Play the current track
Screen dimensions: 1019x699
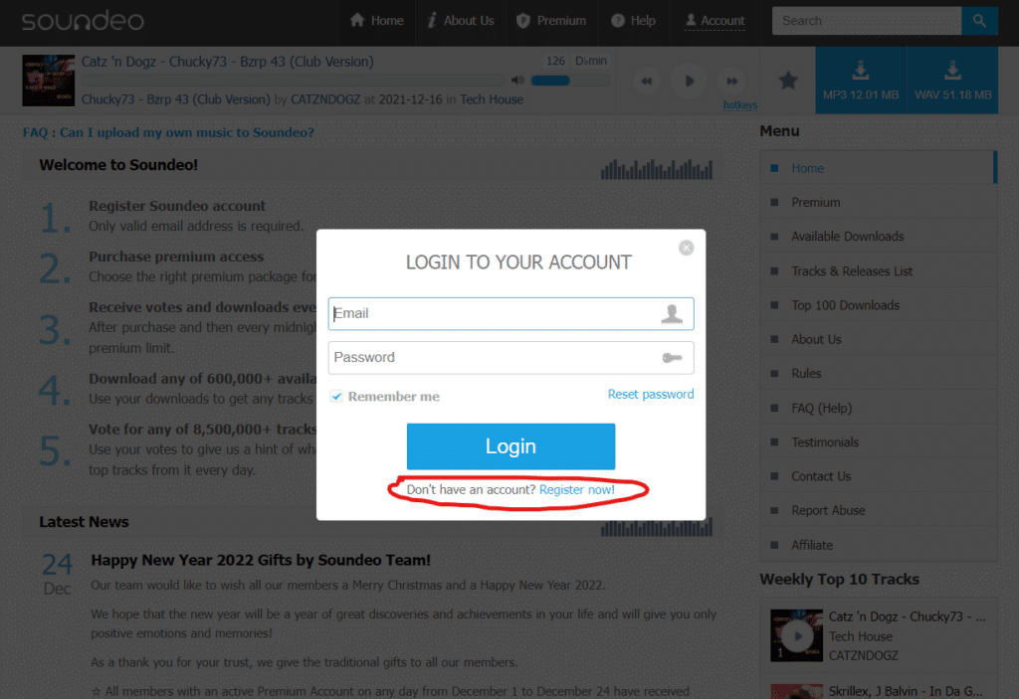[689, 82]
